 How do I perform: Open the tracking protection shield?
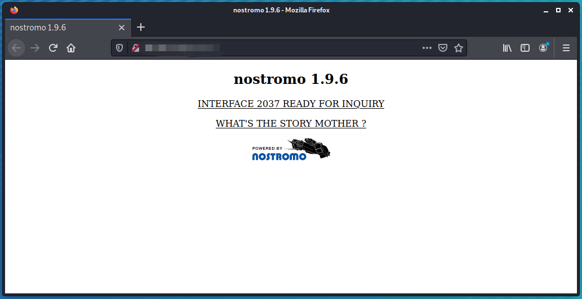coord(119,48)
